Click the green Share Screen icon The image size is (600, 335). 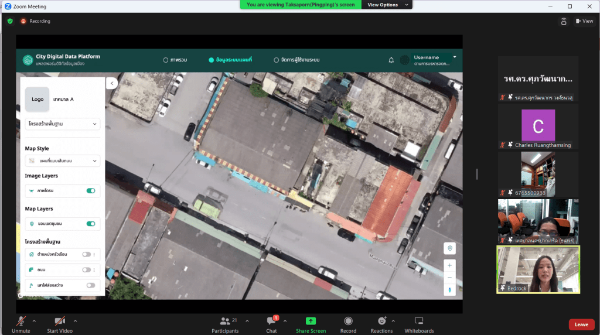tap(311, 321)
